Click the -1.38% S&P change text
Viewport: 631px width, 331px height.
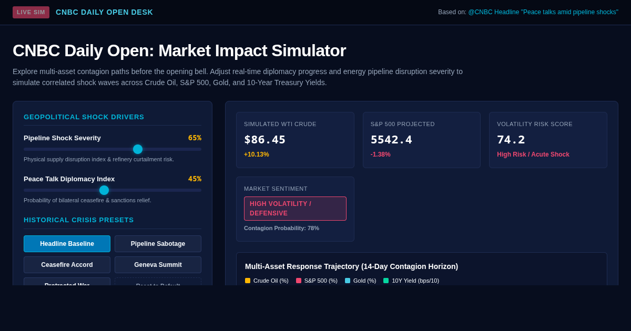381,154
